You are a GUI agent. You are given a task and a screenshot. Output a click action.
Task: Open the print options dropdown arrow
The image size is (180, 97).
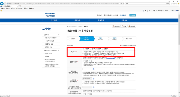(x=156, y=11)
